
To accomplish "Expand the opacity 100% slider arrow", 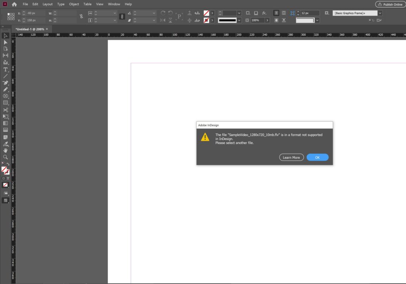I will (x=267, y=20).
